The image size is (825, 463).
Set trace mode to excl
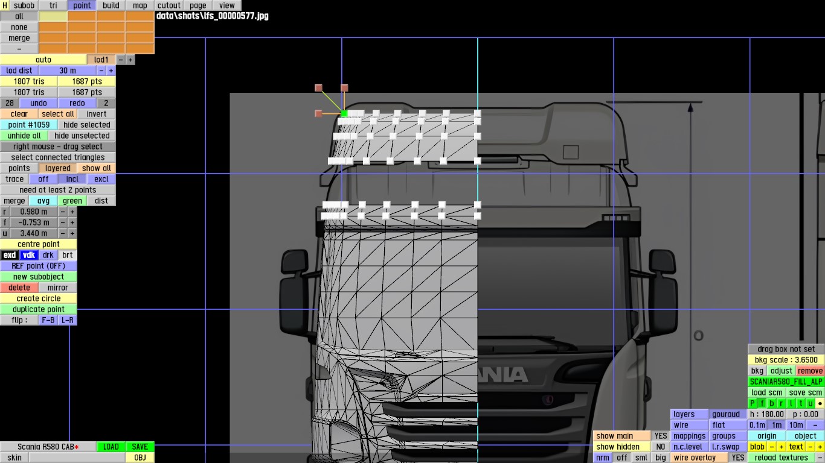101,179
